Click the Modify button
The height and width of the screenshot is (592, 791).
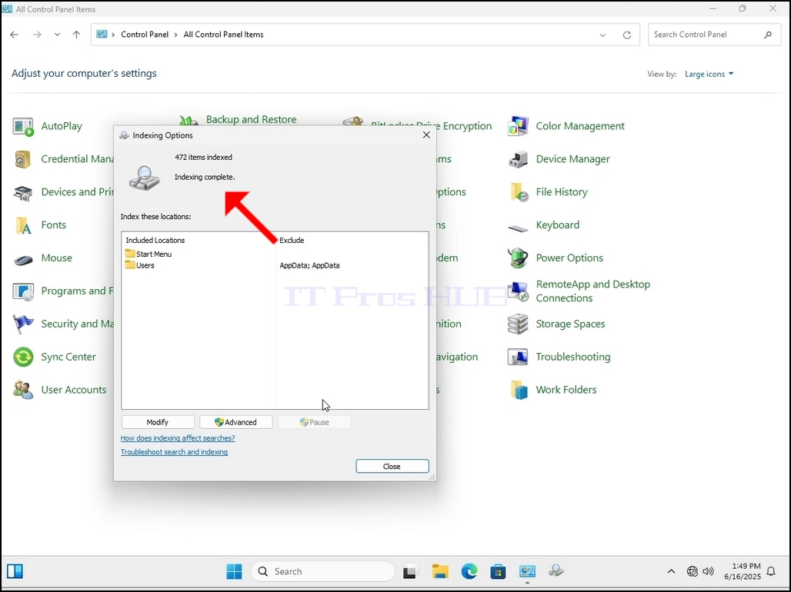point(158,422)
